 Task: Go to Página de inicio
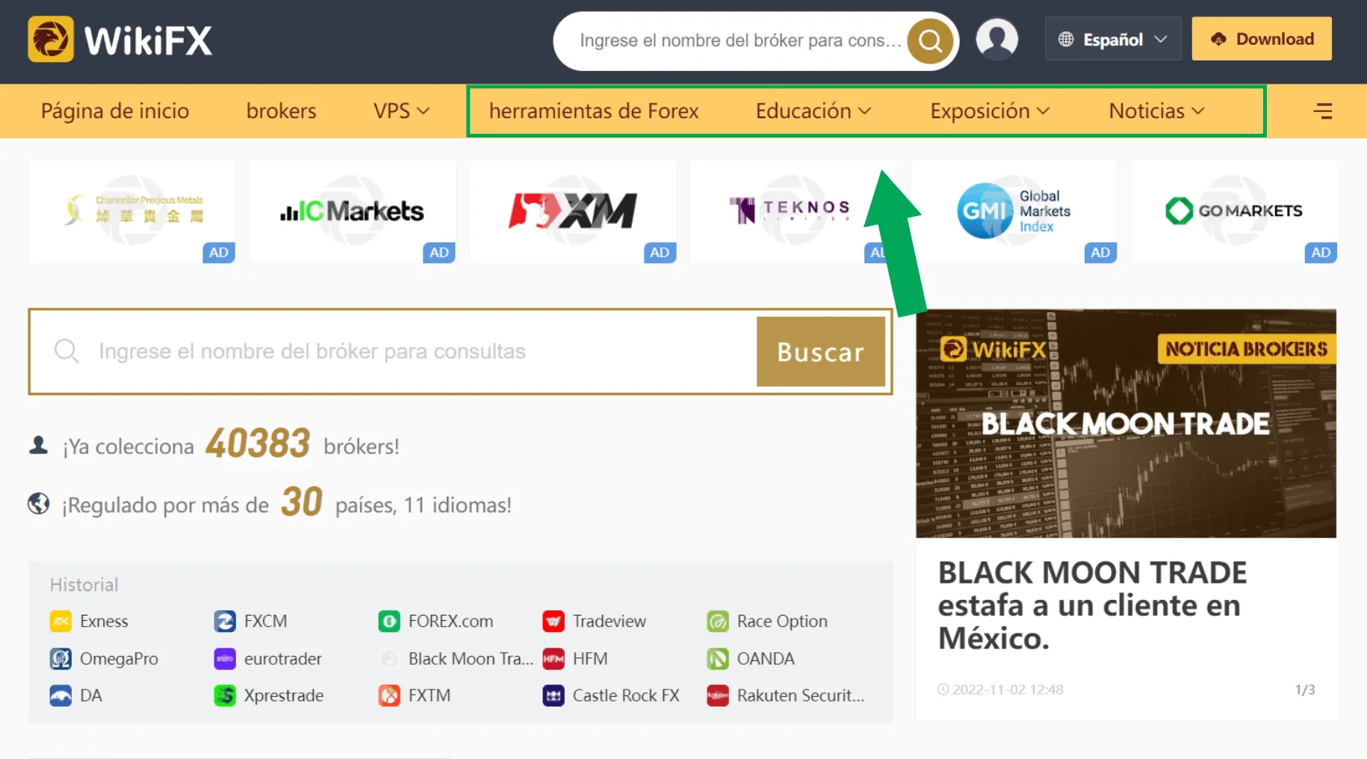(115, 111)
